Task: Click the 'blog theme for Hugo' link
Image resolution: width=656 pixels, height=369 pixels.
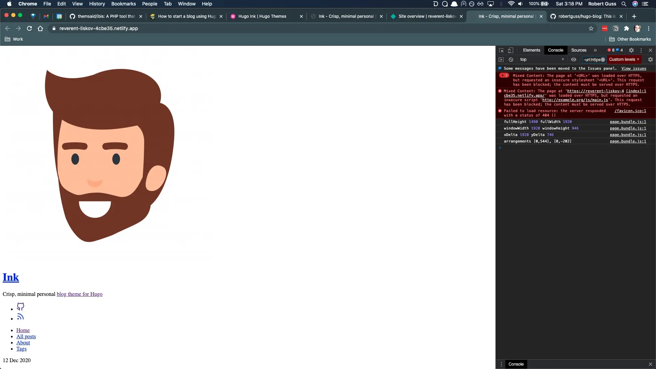Action: [79, 294]
